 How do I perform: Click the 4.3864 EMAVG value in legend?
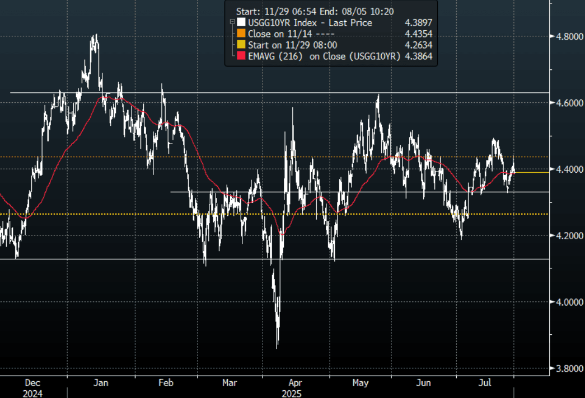point(420,56)
